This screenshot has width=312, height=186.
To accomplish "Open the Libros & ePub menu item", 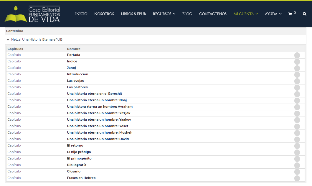I will 133,14.
